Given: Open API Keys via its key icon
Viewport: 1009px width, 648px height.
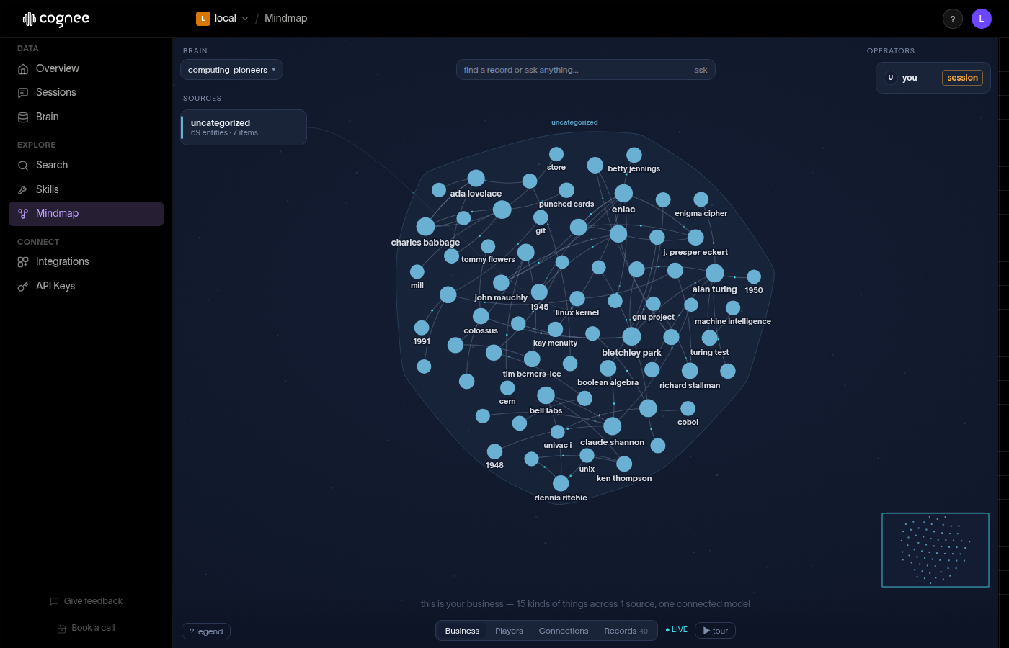Looking at the screenshot, I should click(x=23, y=287).
